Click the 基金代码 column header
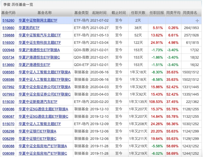This screenshot has height=157, width=203. [8, 13]
